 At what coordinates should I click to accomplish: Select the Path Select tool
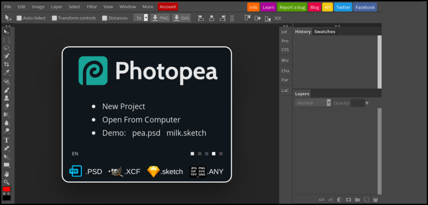(6, 157)
